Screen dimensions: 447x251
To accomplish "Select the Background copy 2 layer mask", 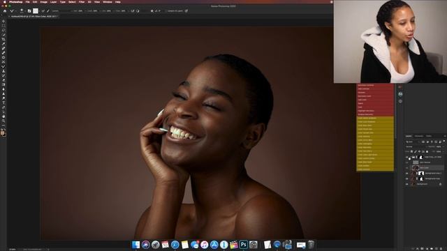I will pyautogui.click(x=421, y=174).
